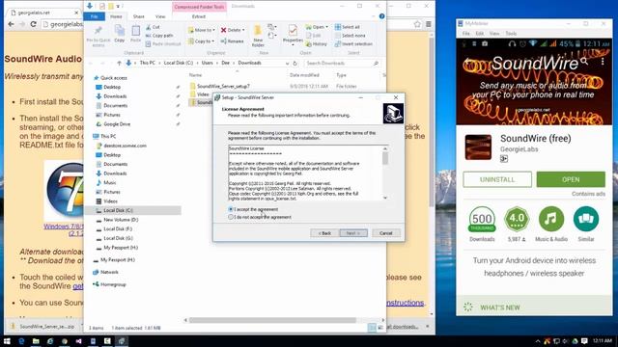Screen dimensions: 618x347
Task: Open the ribbon's Open dropdown
Action: coord(317,27)
